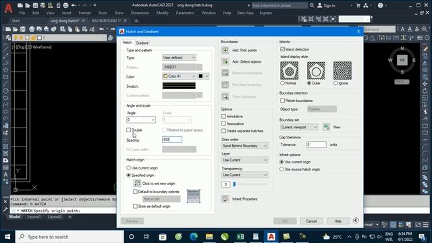
Task: Click the Help button in dialog
Action: pos(337,221)
